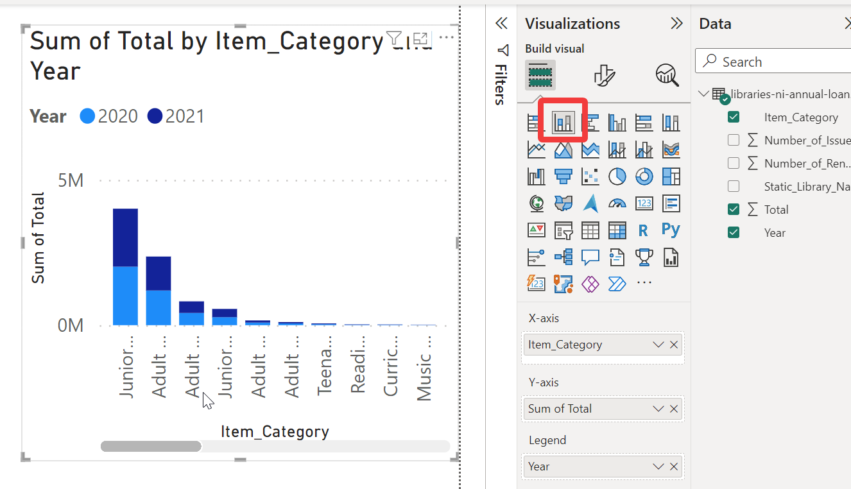Expand the Filters pane
851x489 pixels.
(502, 24)
